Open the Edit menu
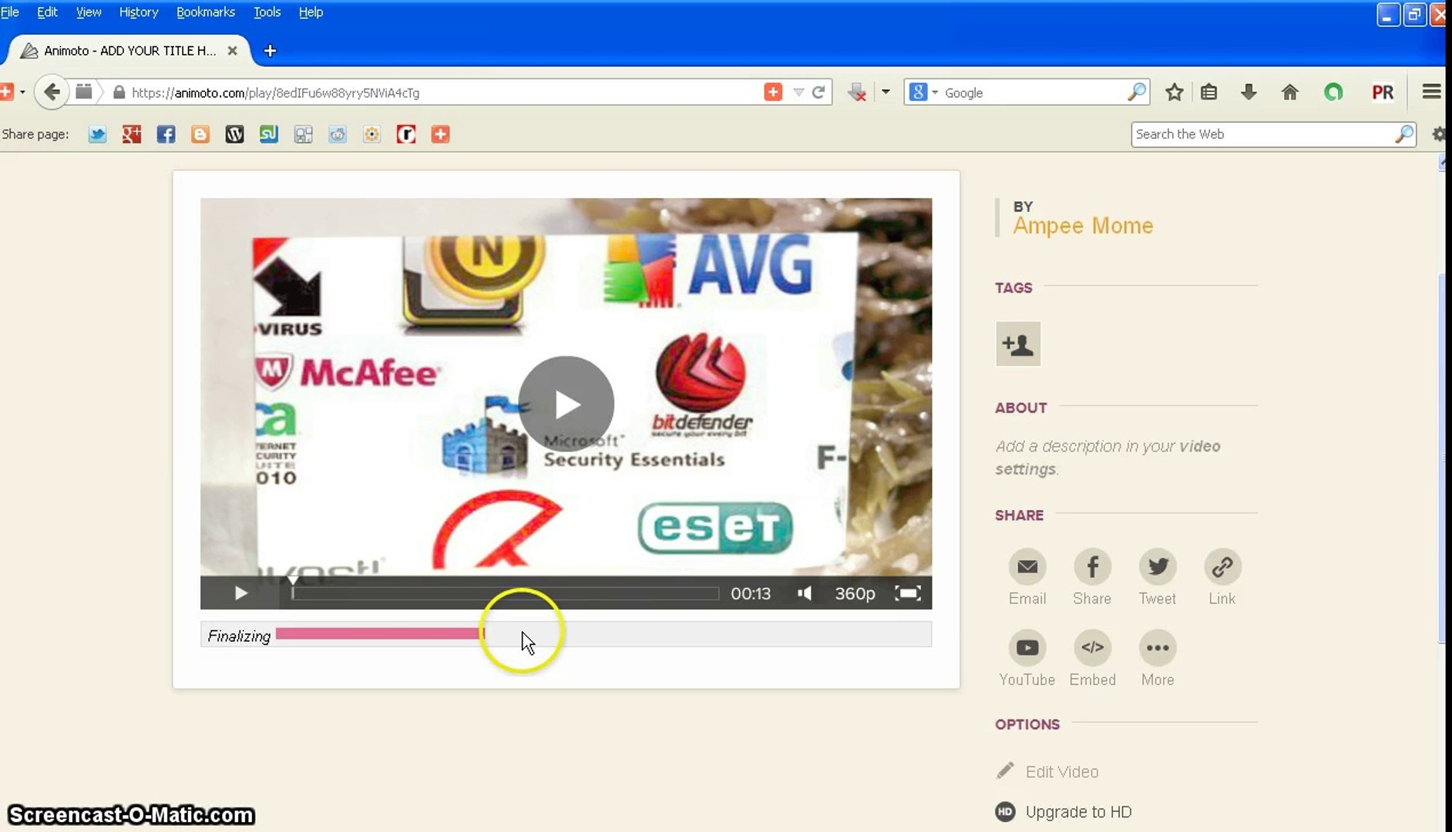This screenshot has width=1452, height=832. (47, 12)
